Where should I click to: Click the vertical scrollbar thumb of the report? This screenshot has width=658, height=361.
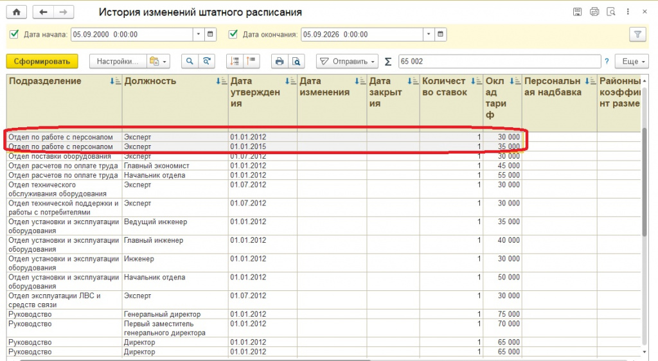tap(645, 182)
